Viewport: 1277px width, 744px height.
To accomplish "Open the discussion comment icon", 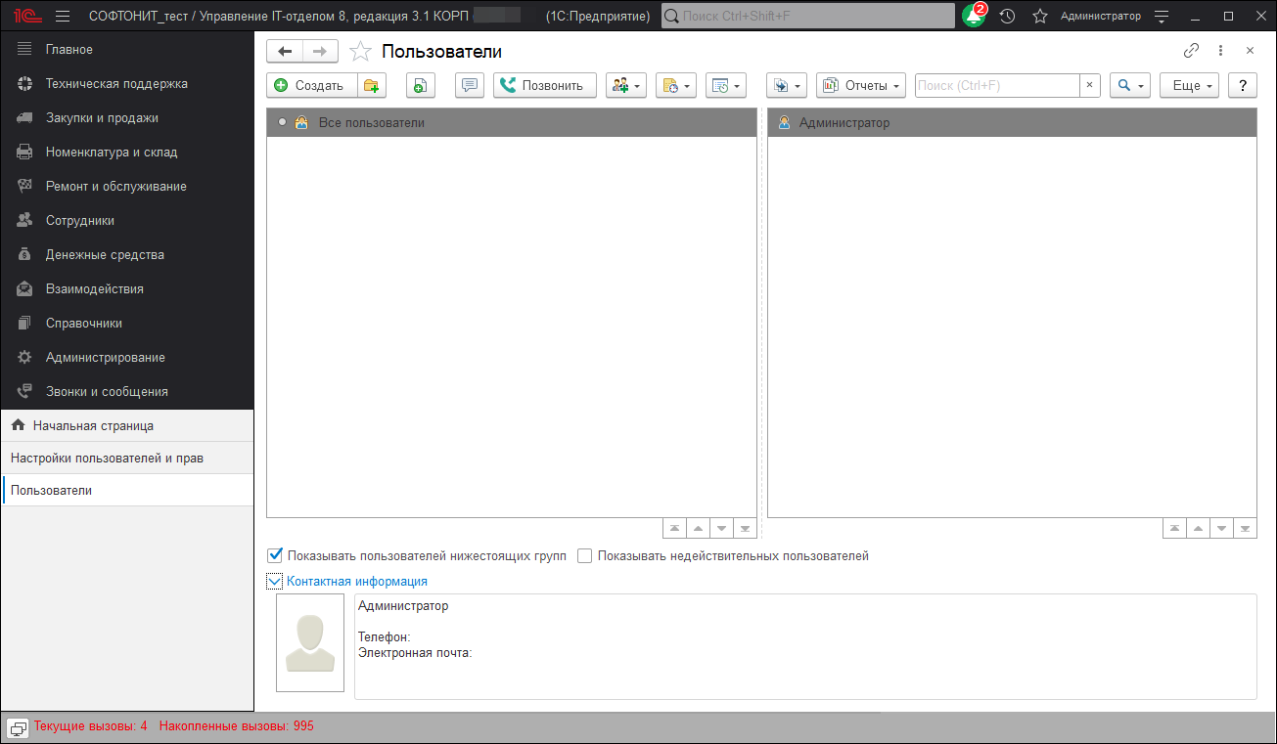I will [469, 85].
